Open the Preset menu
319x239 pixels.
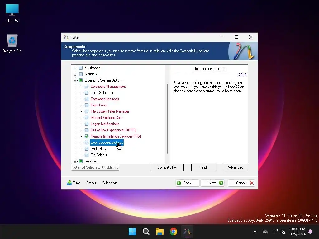(91, 183)
